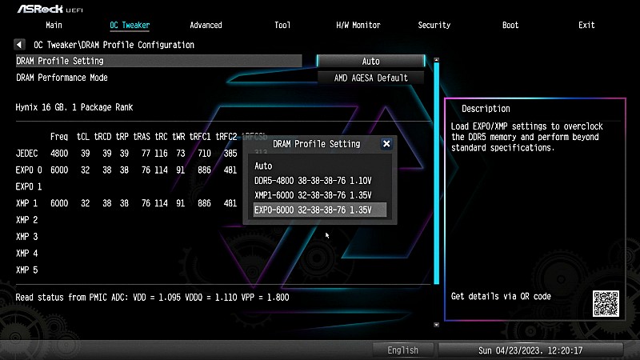This screenshot has height=360, width=640.
Task: Select Auto in the profile popup list
Action: [x=263, y=166]
